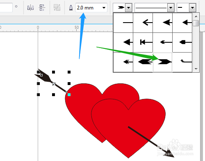Open the start arrowhead dropdown
This screenshot has height=161, width=205.
[x=129, y=8]
